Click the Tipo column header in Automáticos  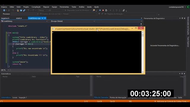pos(77,77)
